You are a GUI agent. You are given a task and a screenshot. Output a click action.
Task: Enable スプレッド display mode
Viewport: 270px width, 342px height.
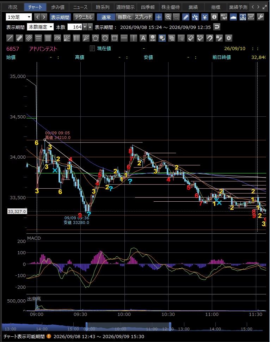pyautogui.click(x=143, y=17)
